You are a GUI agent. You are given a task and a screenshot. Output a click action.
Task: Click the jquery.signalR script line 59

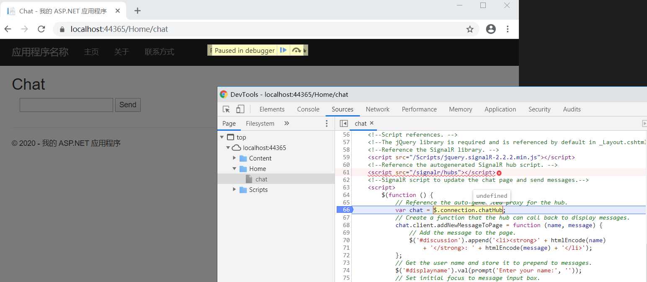[x=472, y=157]
